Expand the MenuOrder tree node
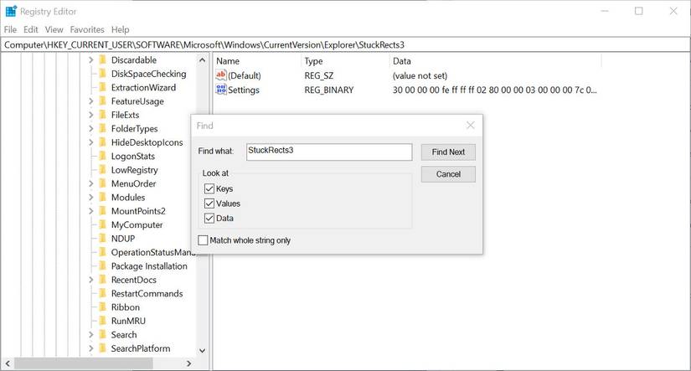The image size is (691, 371). coord(90,183)
